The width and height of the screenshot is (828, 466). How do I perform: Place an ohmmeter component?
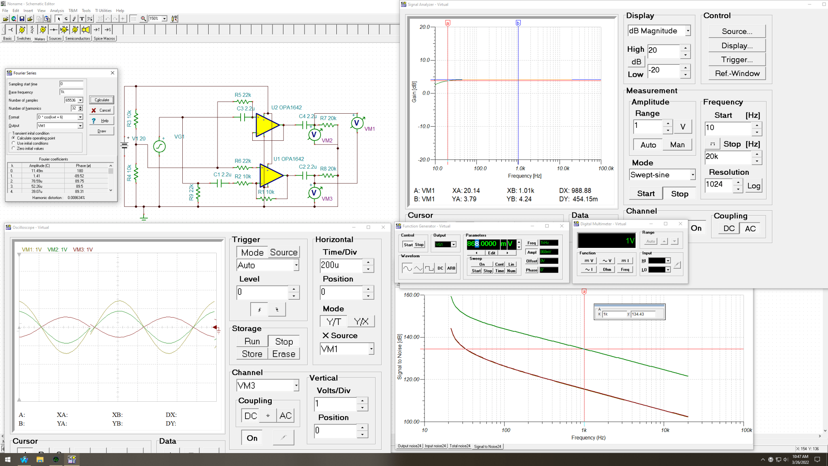point(75,30)
